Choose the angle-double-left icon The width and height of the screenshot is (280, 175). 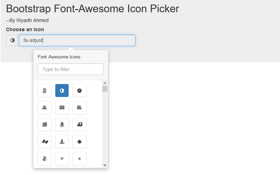pos(79,159)
